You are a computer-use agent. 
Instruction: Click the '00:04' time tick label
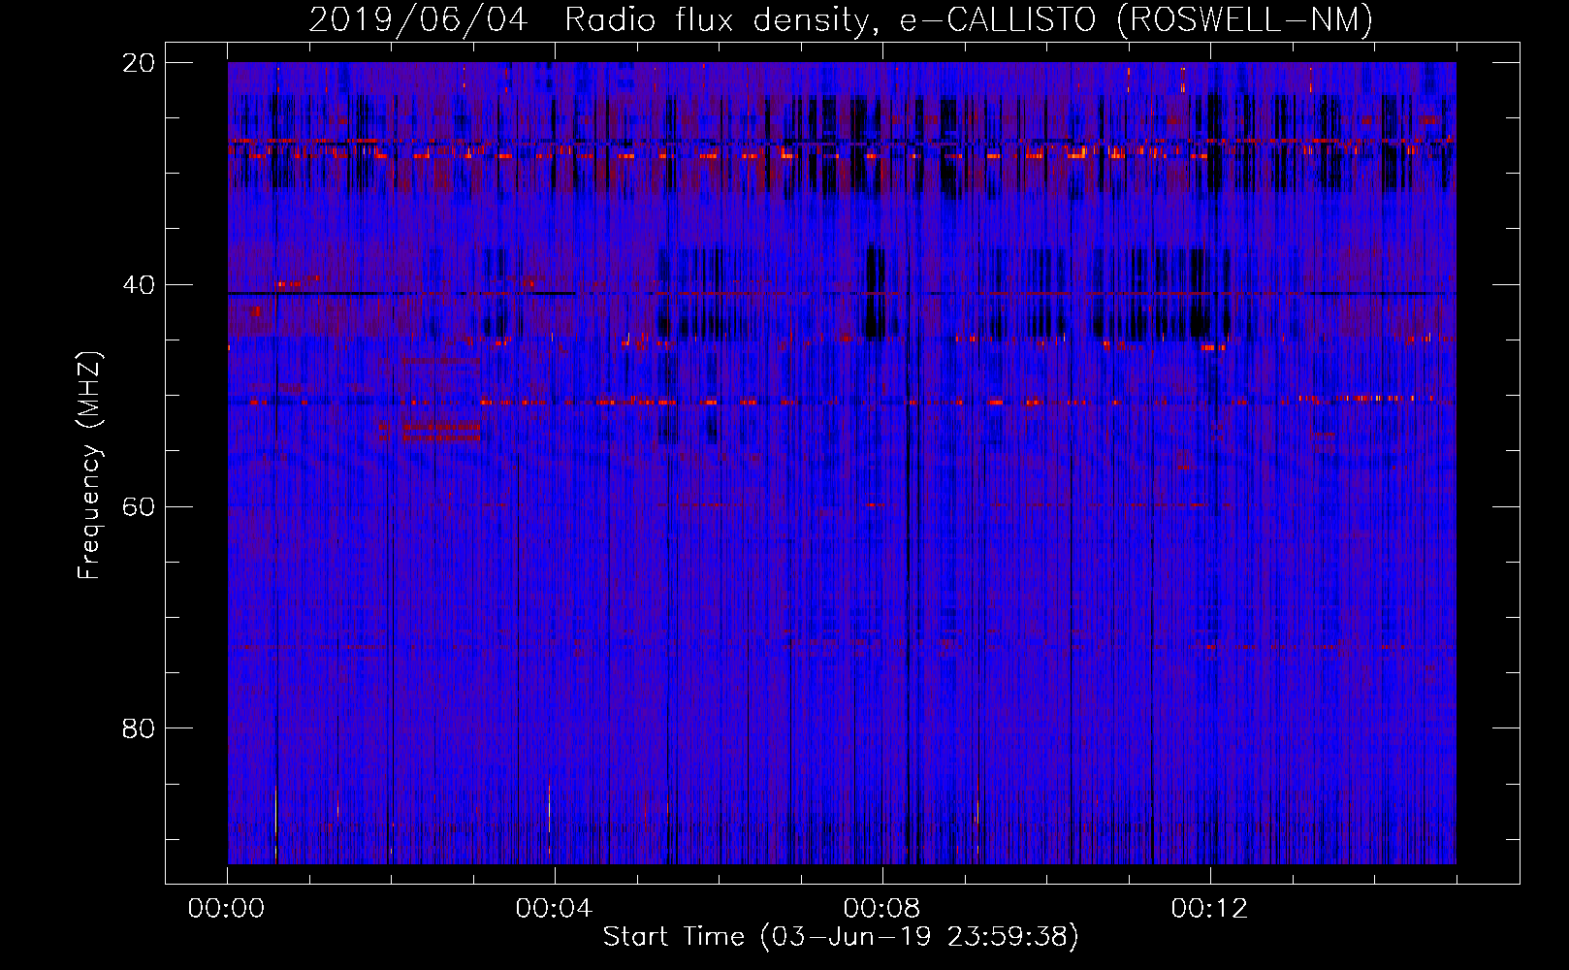click(554, 909)
